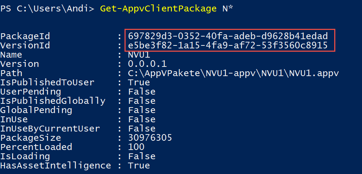Click the InUseByCurrentUser label
The width and height of the screenshot is (362, 174).
[x=50, y=129]
